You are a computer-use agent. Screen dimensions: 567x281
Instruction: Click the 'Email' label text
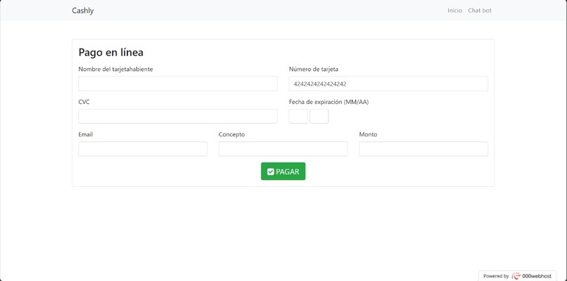[x=85, y=134]
